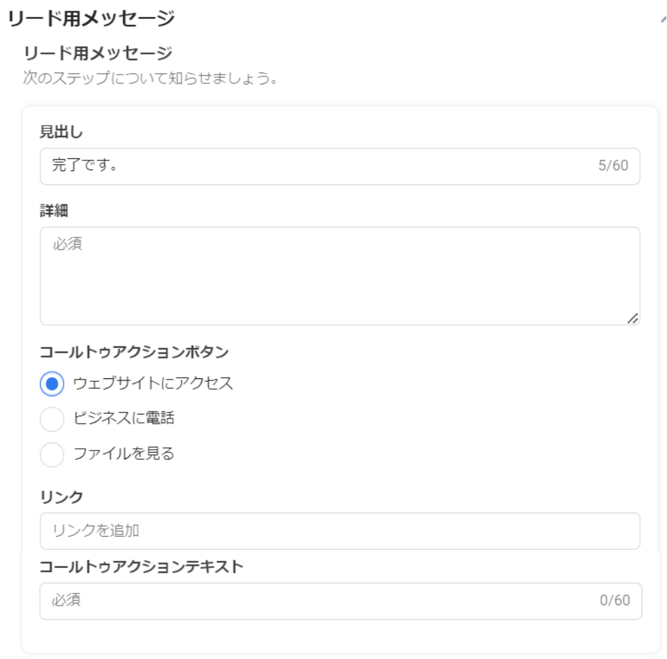Click the smaller リード用メッセージ subheading

tap(98, 53)
